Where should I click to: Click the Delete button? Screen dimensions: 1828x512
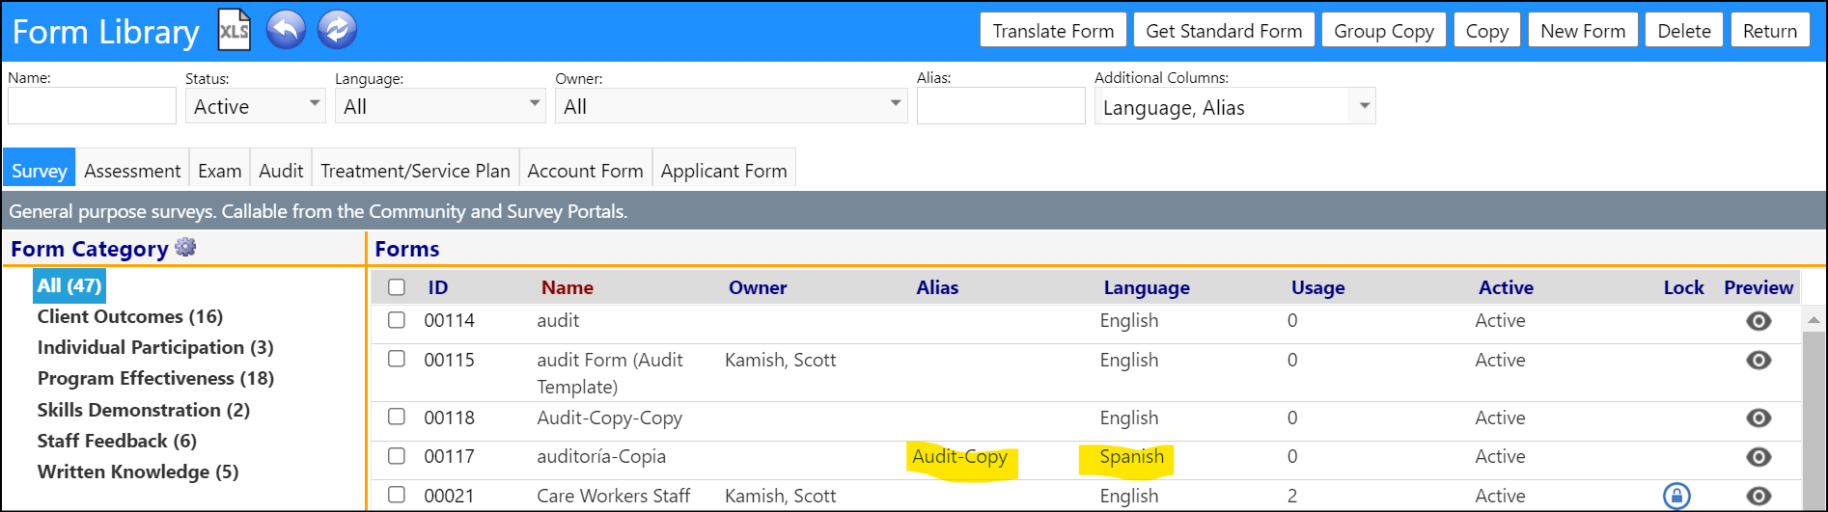[1684, 31]
